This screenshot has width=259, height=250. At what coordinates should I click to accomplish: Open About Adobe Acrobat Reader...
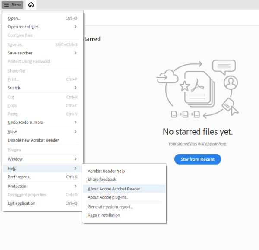coord(124,189)
